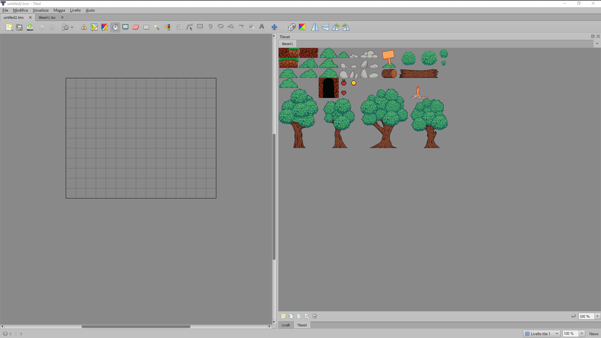Activate the Bucket Fill tool
Image resolution: width=601 pixels, height=338 pixels.
click(x=115, y=27)
